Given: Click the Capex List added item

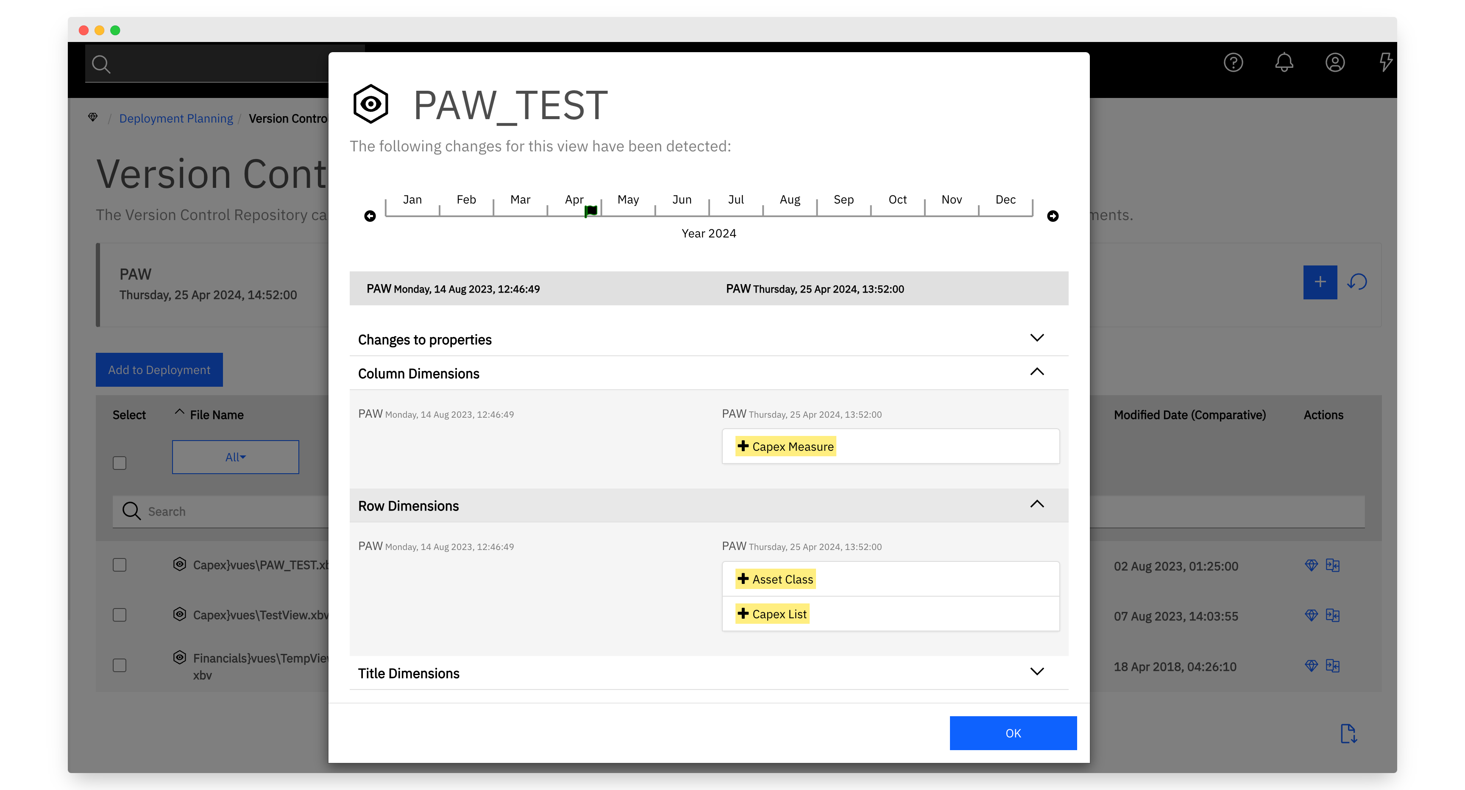Looking at the screenshot, I should tap(772, 614).
